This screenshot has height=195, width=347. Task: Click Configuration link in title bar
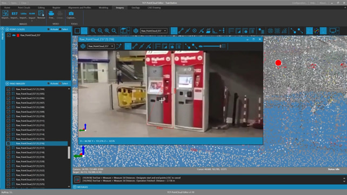pyautogui.click(x=299, y=3)
